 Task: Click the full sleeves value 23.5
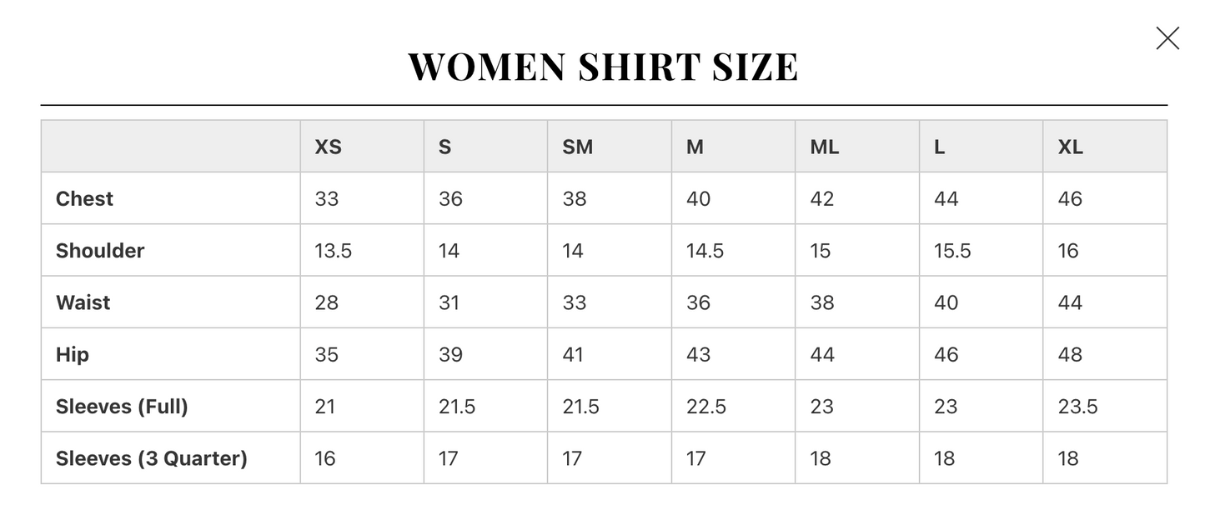[x=1077, y=406]
